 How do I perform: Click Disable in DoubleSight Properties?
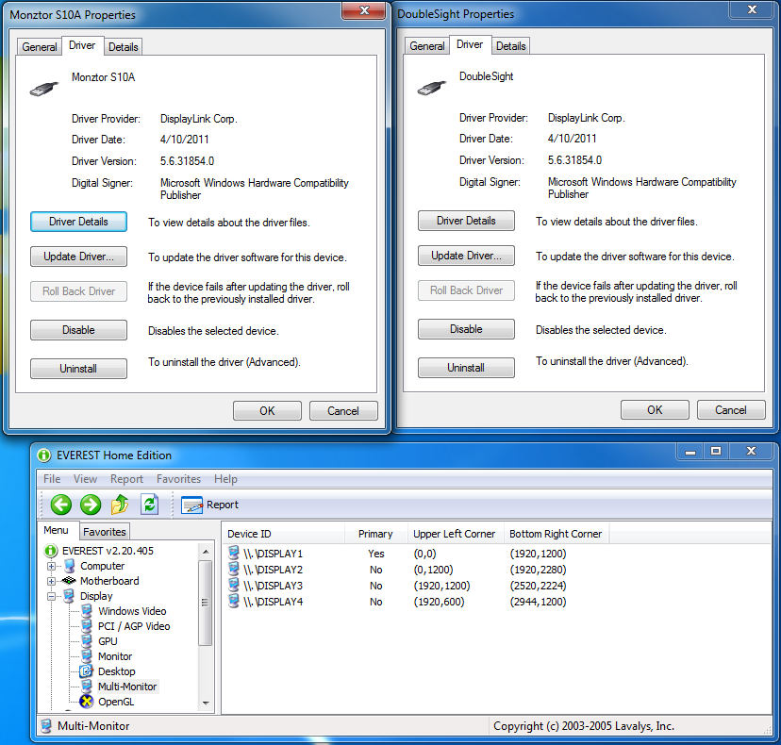[466, 329]
